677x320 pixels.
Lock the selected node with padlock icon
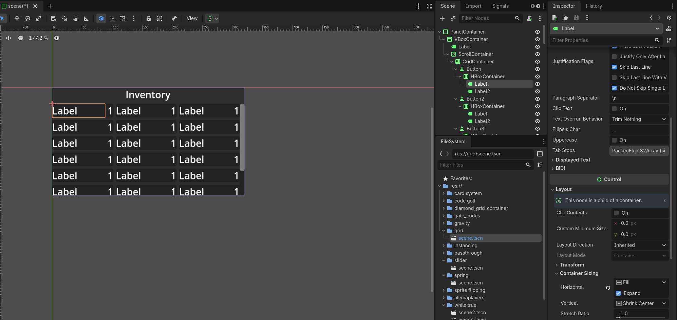[148, 18]
